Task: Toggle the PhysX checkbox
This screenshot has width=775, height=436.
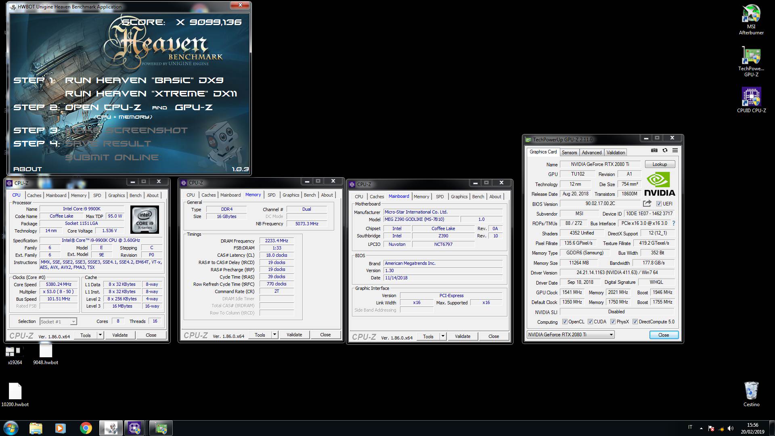Action: pyautogui.click(x=613, y=322)
